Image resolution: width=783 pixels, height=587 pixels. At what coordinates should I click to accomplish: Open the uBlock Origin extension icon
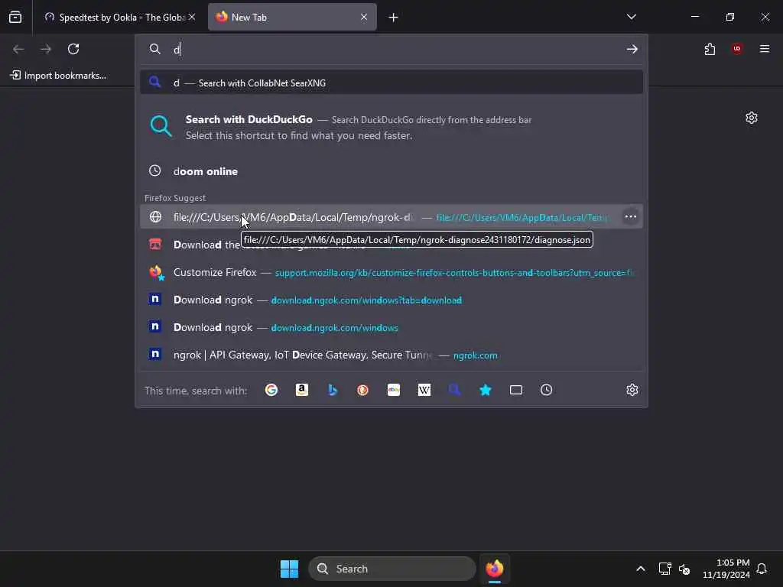(x=737, y=49)
